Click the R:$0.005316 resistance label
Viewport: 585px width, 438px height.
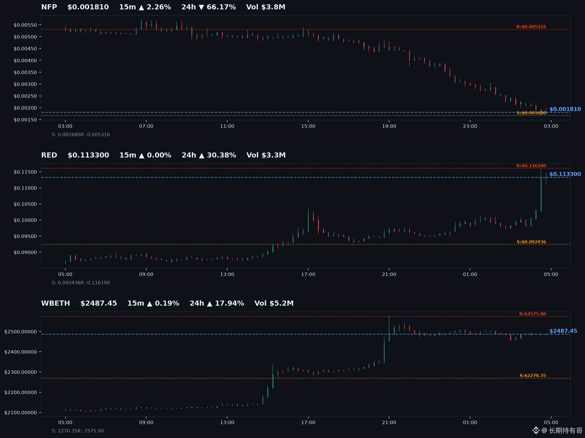531,27
